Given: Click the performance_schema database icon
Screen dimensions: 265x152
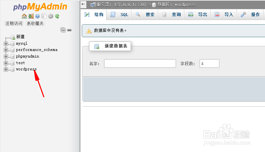Looking at the screenshot, I should pyautogui.click(x=12, y=50).
